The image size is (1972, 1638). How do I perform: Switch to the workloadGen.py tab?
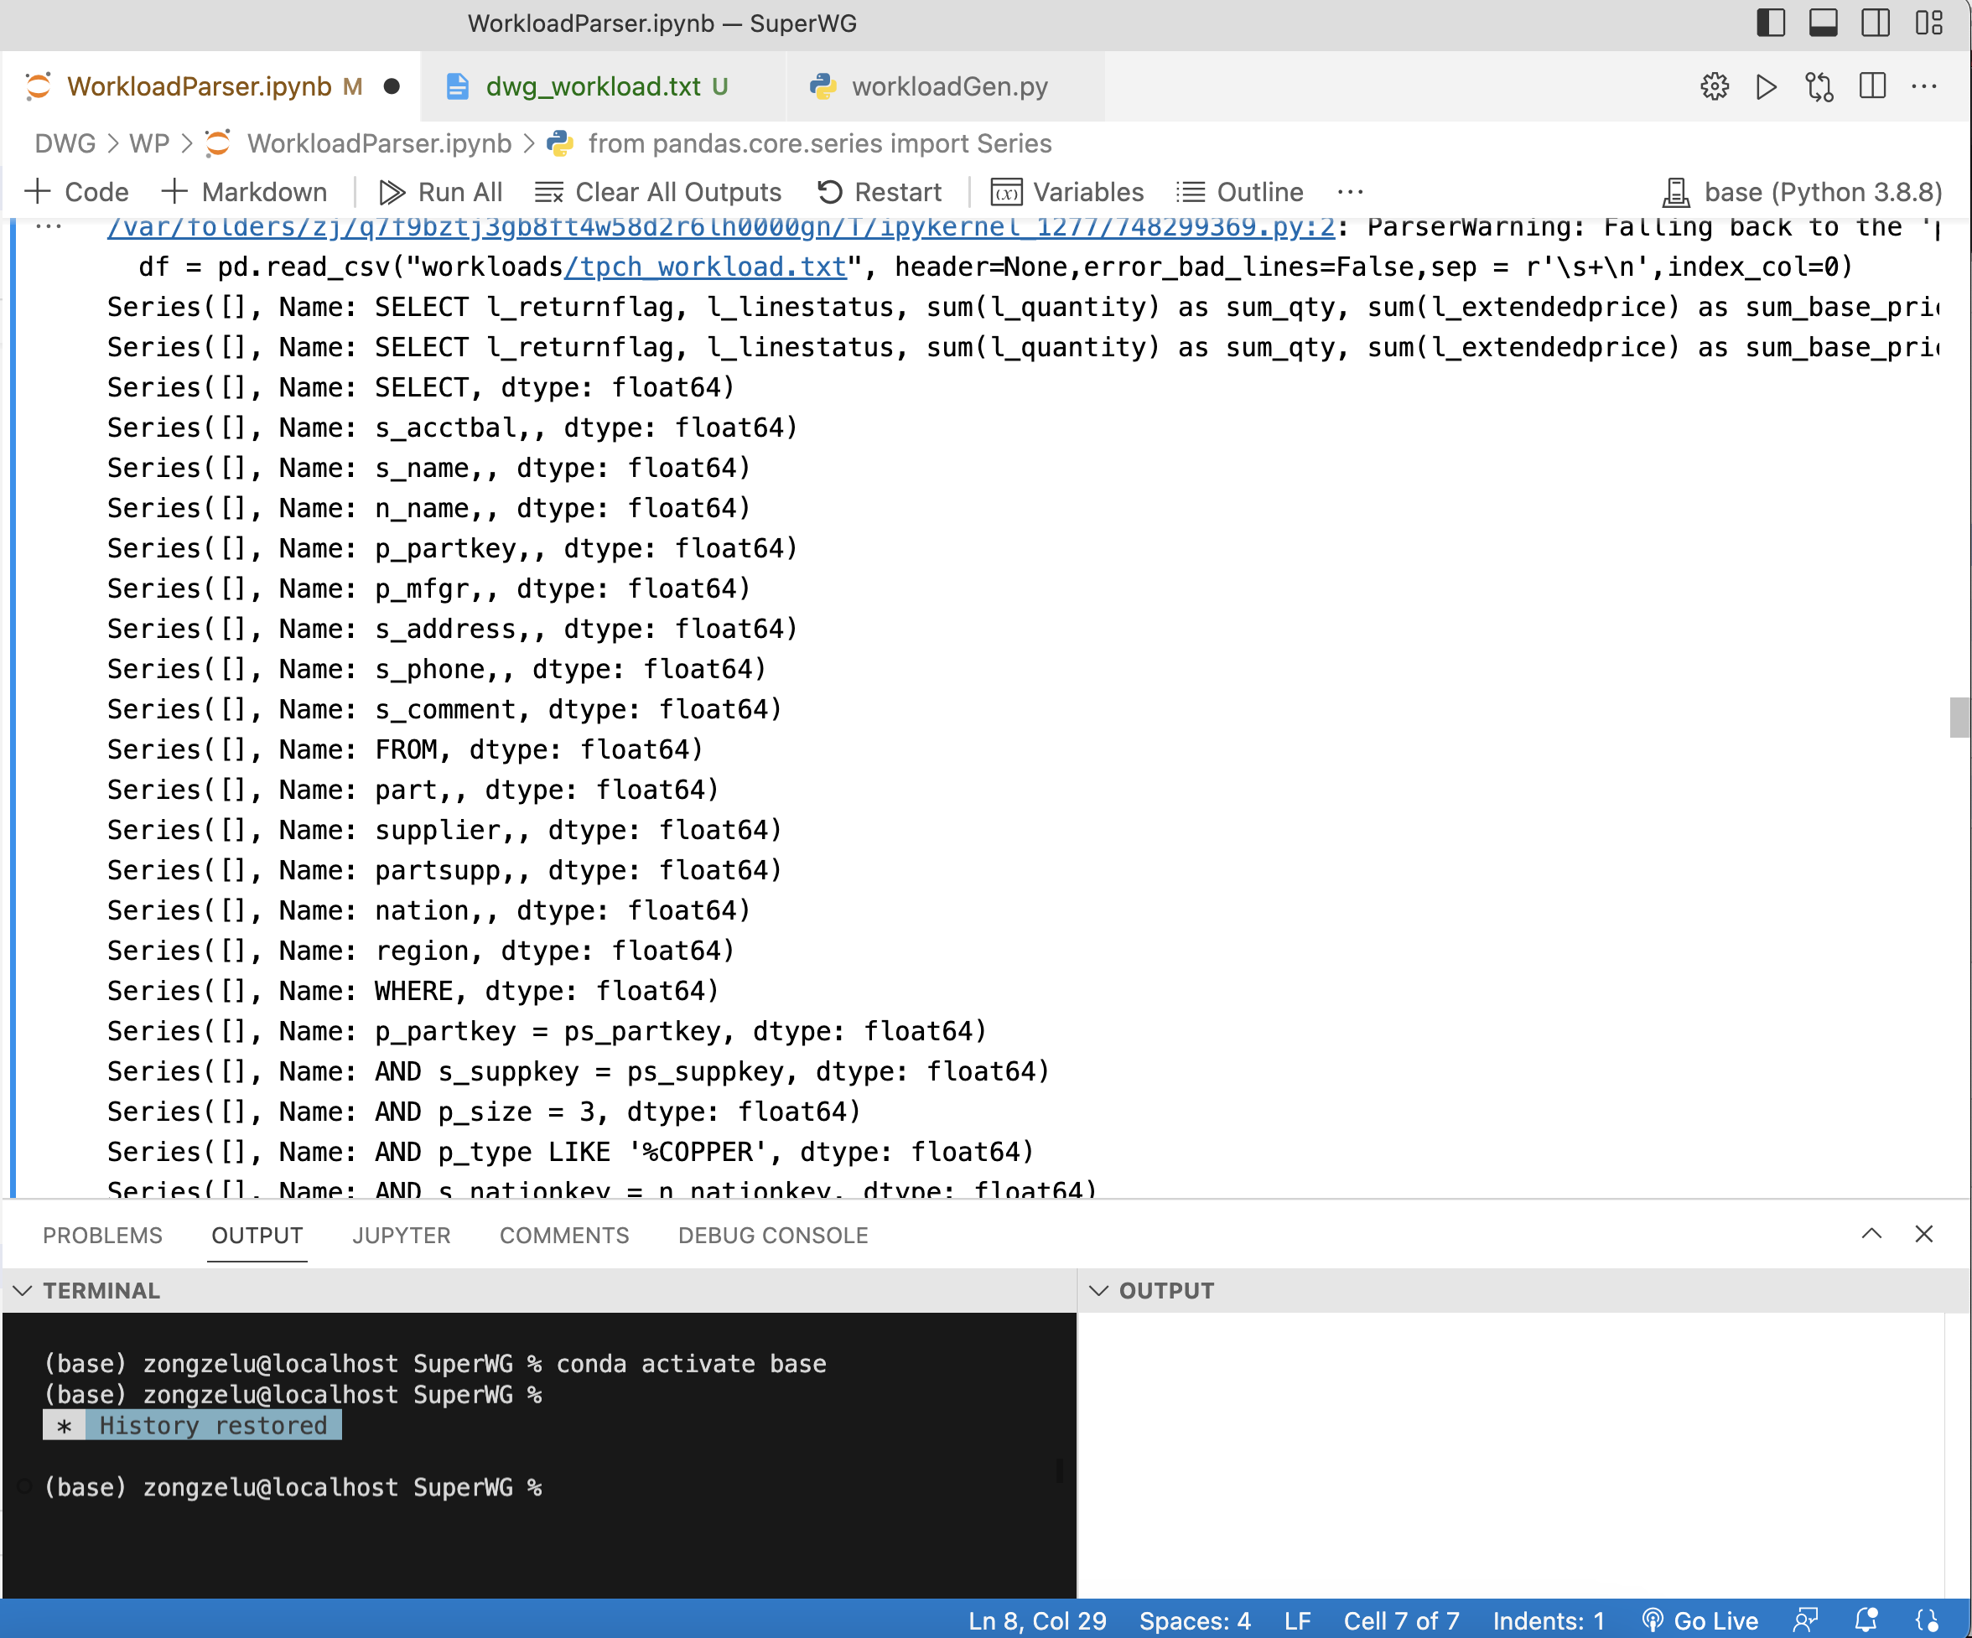pyautogui.click(x=948, y=86)
